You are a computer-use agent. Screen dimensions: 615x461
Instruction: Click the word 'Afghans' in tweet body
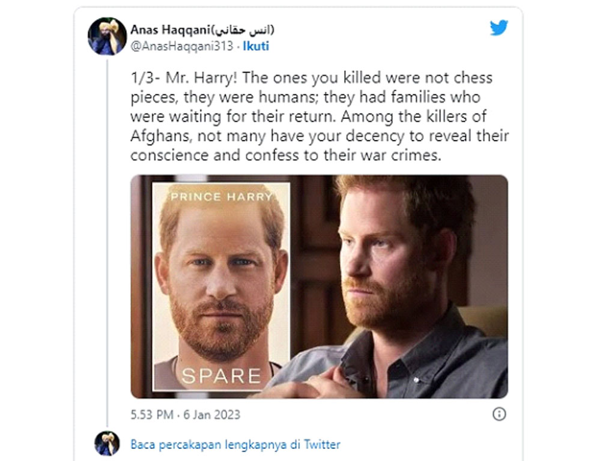coord(161,136)
